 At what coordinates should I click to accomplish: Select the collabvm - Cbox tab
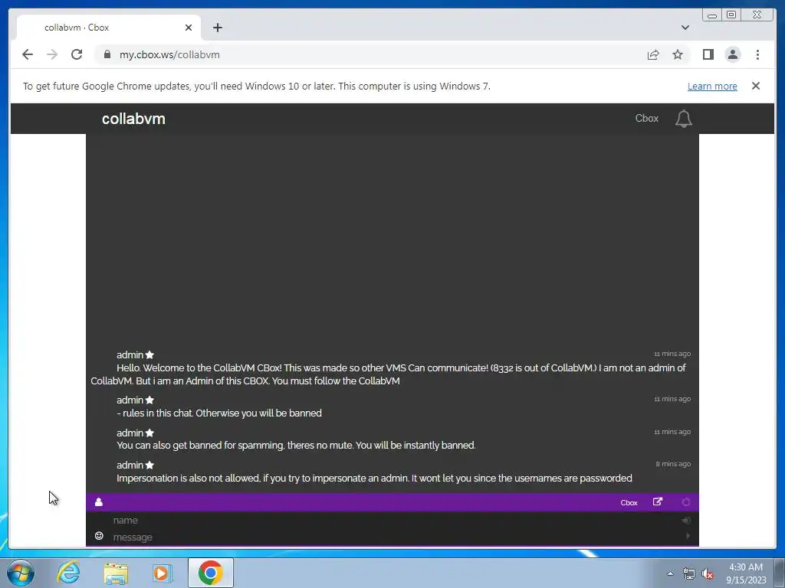click(109, 28)
